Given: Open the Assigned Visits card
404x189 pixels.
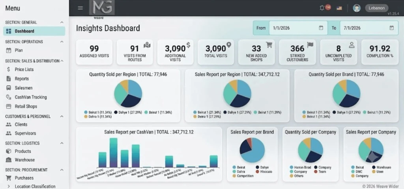Looking at the screenshot, I should pos(94,52).
